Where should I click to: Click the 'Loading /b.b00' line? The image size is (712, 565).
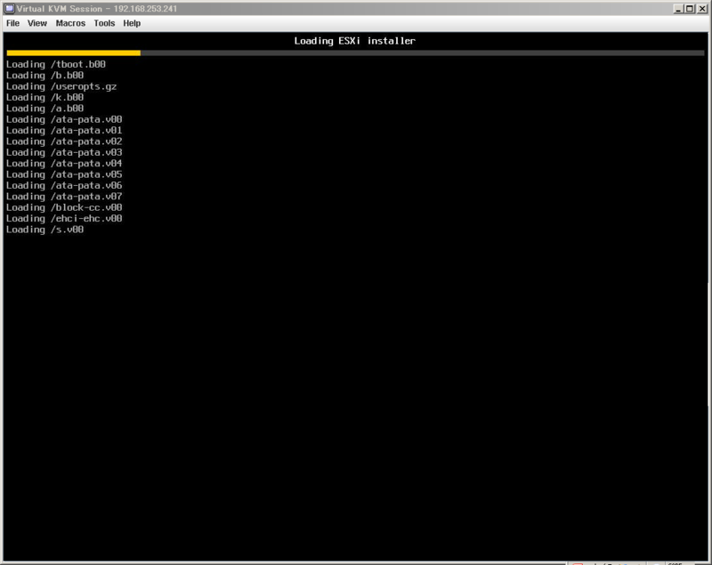[x=45, y=76]
